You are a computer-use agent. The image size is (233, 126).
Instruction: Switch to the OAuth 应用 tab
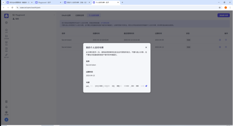coord(66,15)
